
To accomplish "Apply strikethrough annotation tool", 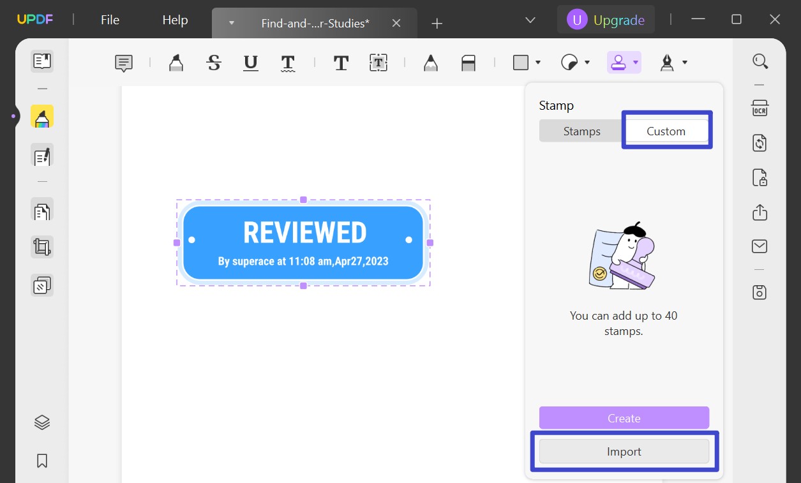I will pos(214,62).
